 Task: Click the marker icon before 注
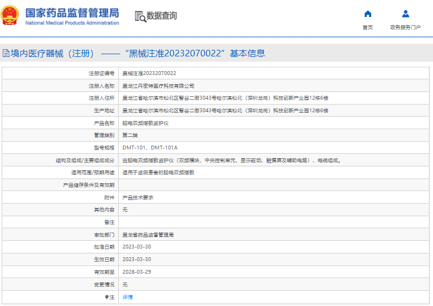click(x=107, y=297)
